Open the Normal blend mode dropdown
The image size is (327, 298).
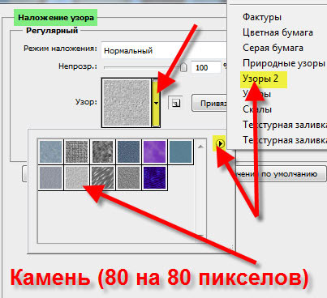tap(164, 50)
